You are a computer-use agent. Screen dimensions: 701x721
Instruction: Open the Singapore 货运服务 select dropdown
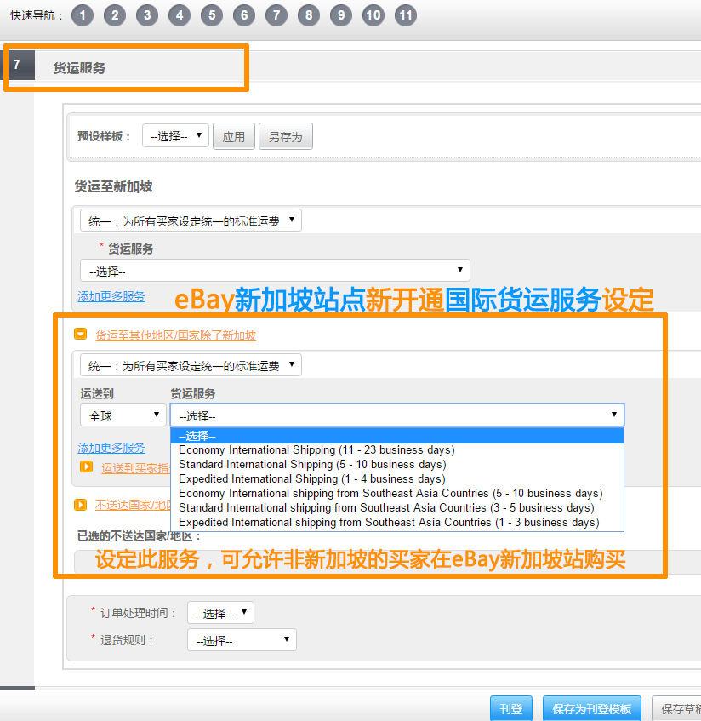tap(275, 271)
